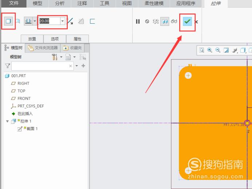
Task: Open the 选项 options panel tab
Action: (55, 39)
